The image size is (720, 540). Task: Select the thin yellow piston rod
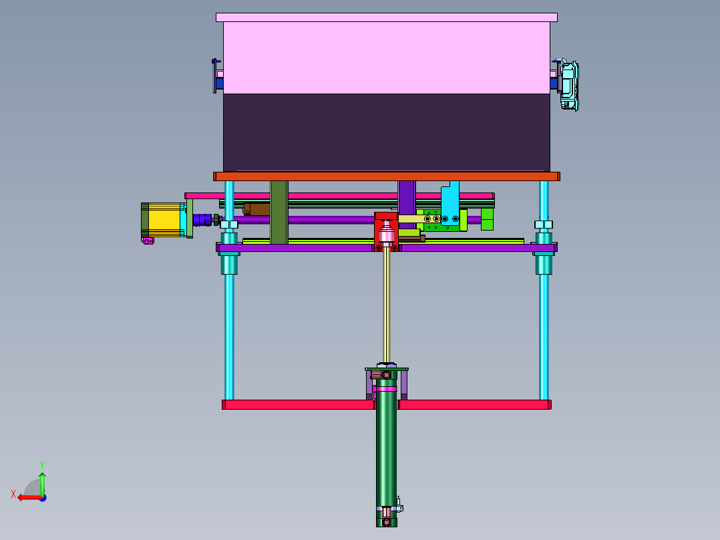point(387,305)
